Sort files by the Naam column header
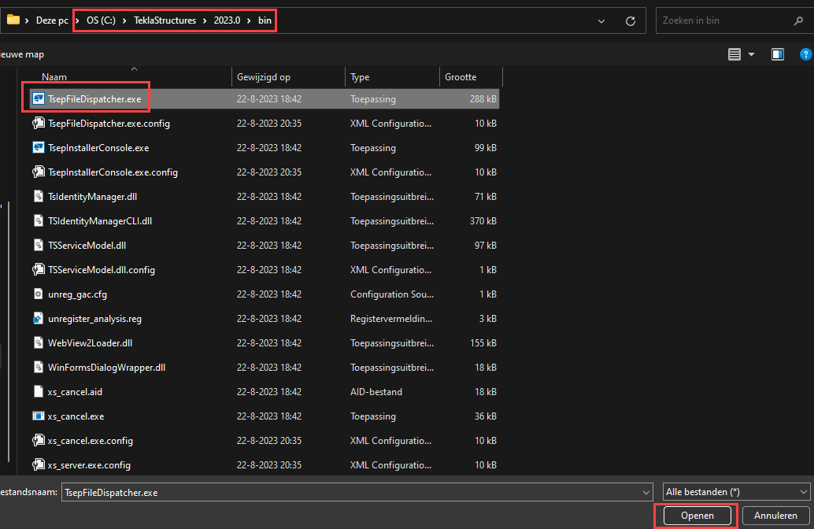The width and height of the screenshot is (814, 529). tap(54, 77)
